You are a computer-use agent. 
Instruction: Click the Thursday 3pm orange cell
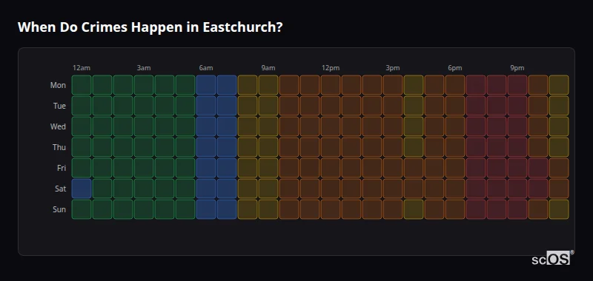tap(393, 147)
